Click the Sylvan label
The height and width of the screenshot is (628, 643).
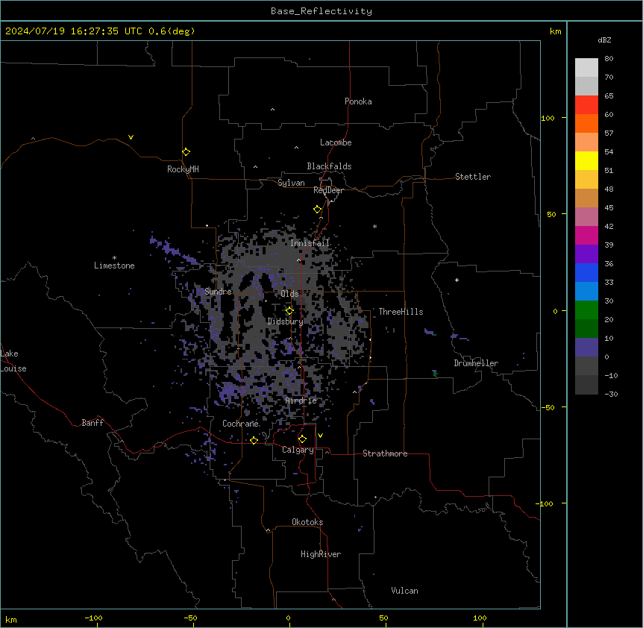291,183
